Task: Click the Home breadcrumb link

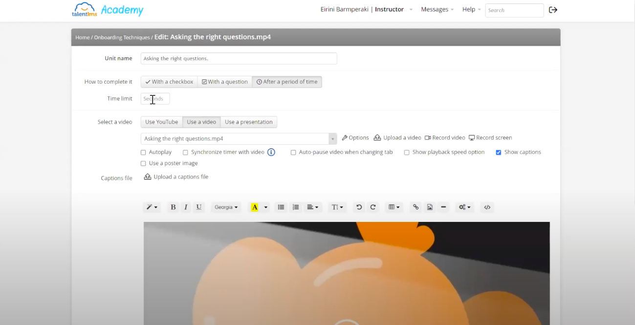Action: (83, 38)
